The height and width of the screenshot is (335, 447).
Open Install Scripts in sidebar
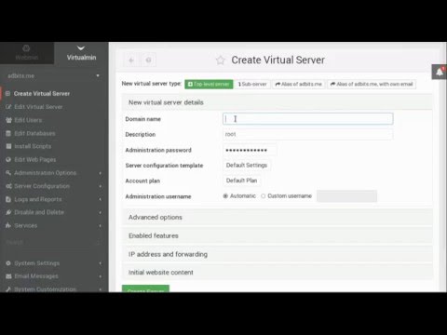[x=33, y=146]
